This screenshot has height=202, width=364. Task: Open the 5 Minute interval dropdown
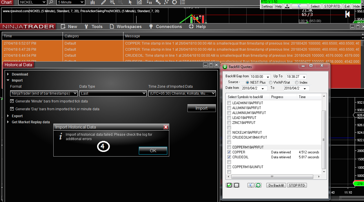[71, 2]
